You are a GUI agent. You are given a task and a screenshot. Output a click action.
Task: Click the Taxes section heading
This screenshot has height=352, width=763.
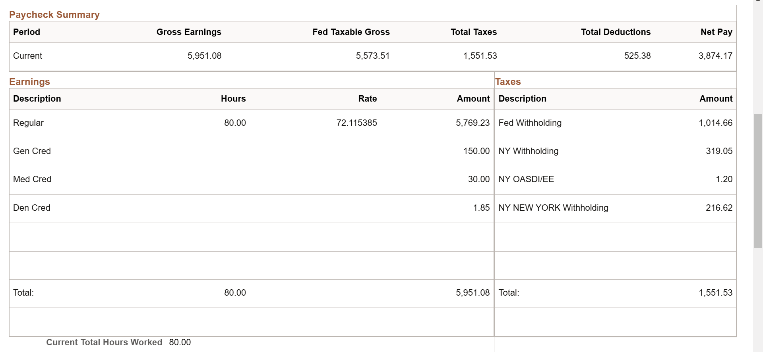[x=508, y=82]
